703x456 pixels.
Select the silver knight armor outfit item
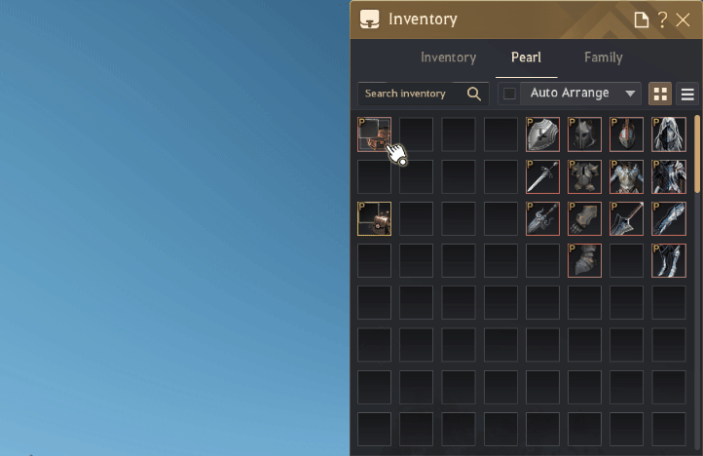[627, 176]
